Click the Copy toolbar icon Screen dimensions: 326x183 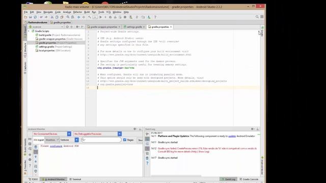point(57,17)
